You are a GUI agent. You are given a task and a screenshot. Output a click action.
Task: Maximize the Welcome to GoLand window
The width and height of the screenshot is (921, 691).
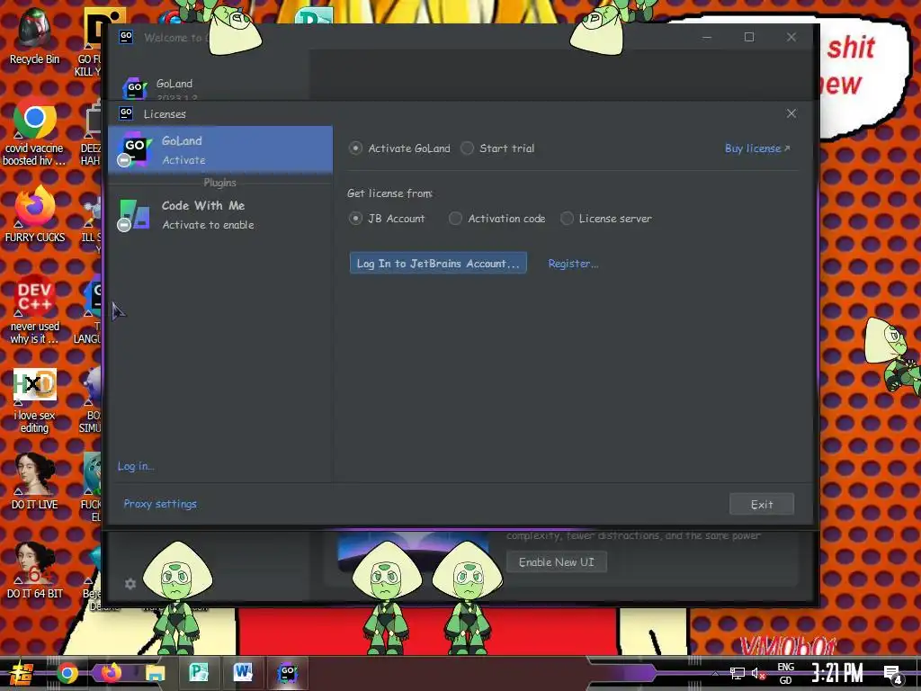[749, 37]
